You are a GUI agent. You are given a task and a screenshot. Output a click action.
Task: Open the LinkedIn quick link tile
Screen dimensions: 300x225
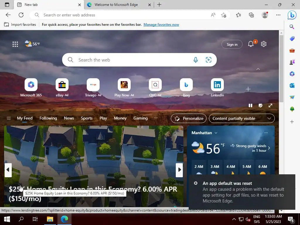[217, 88]
